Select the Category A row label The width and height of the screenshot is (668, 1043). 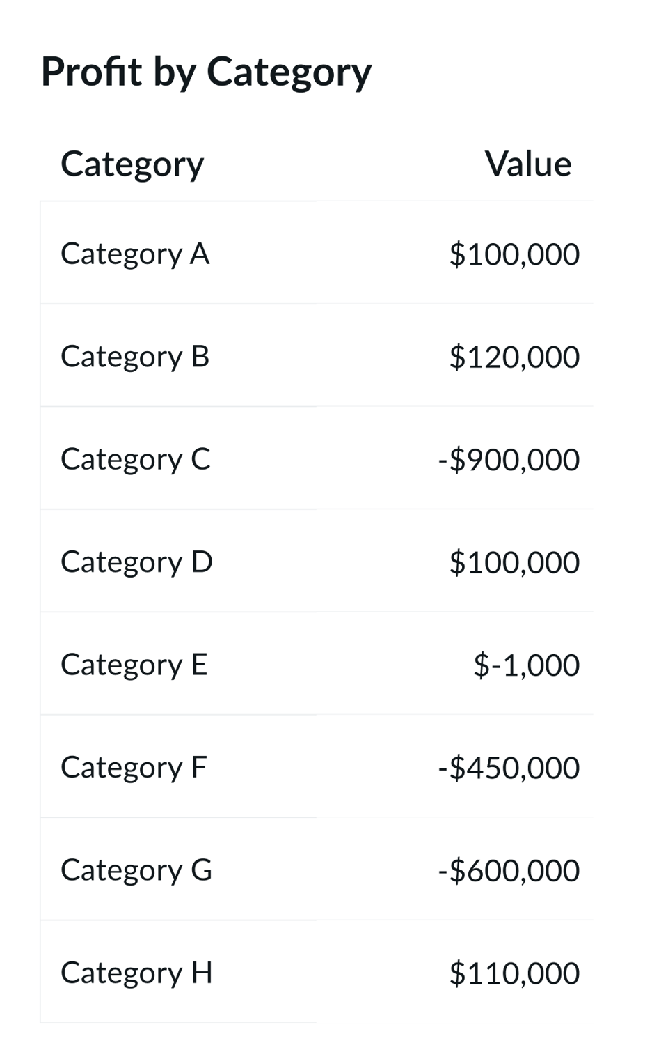[135, 254]
